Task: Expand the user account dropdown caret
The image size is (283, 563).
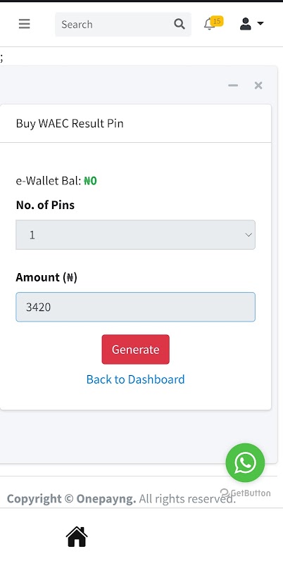Action: (x=260, y=24)
